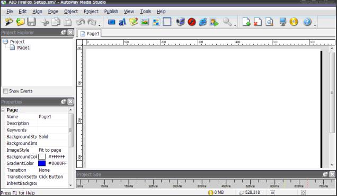Insert a Label text object icon
Screen dimensions: 337x196
[122, 22]
